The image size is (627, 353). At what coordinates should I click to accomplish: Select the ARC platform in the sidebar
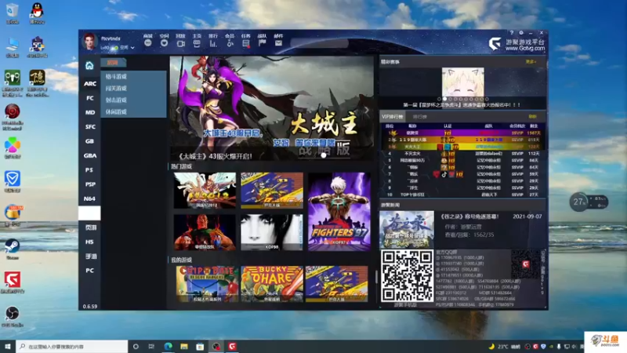(89, 83)
